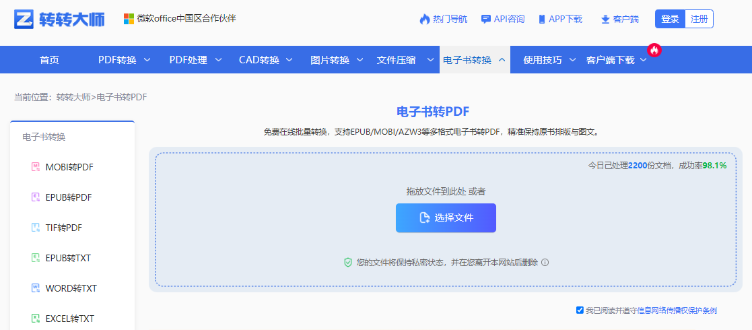Select EPUB转PDF in the sidebar
Viewport: 752px width, 330px height.
pos(69,197)
